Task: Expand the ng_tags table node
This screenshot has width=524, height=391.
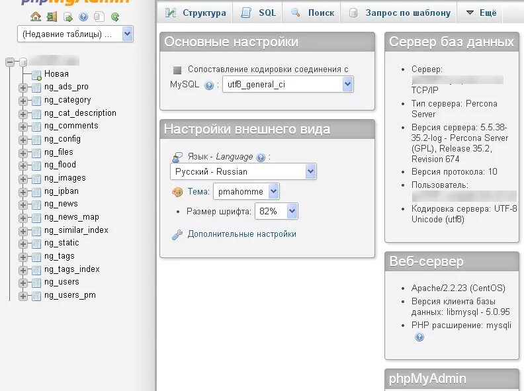Action: (x=23, y=257)
